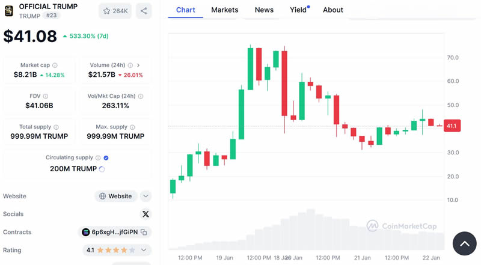Open the X social profile icon
This screenshot has height=265, width=481.
[145, 214]
